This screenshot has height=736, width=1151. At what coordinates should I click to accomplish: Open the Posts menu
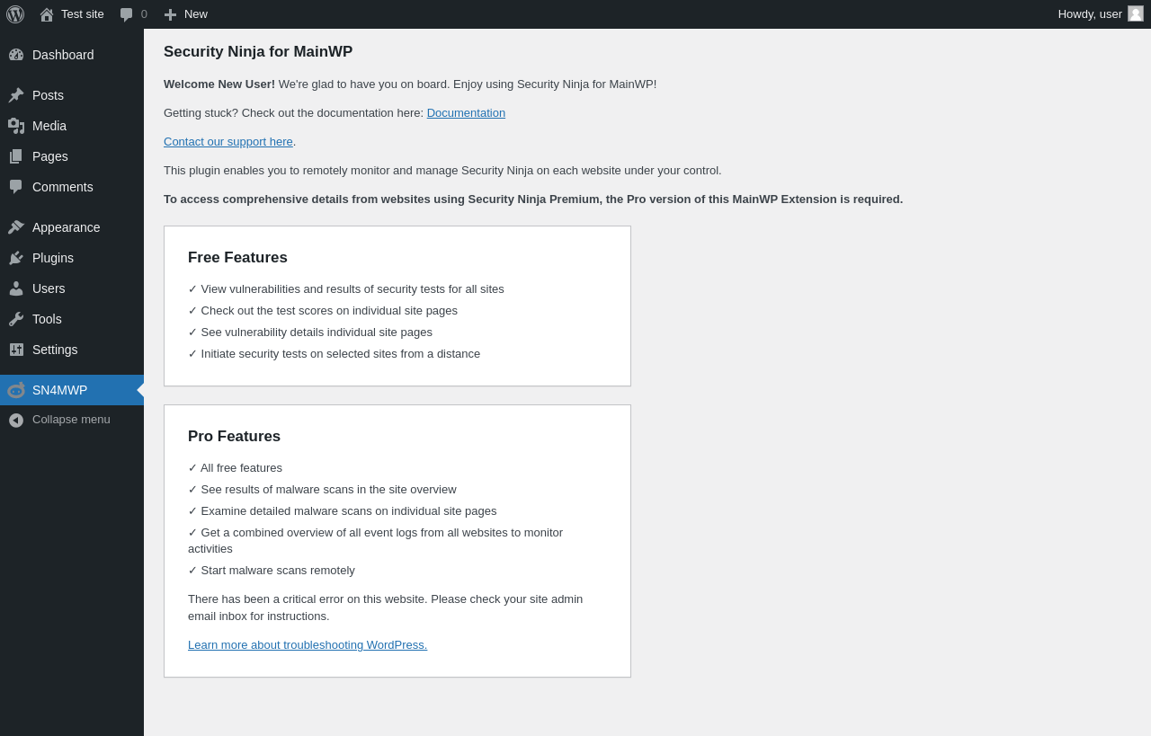(72, 95)
